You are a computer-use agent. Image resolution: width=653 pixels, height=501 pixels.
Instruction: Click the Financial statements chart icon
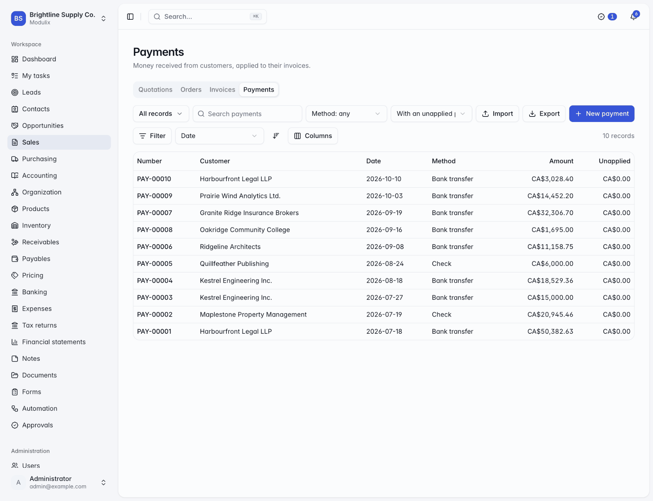coord(15,342)
